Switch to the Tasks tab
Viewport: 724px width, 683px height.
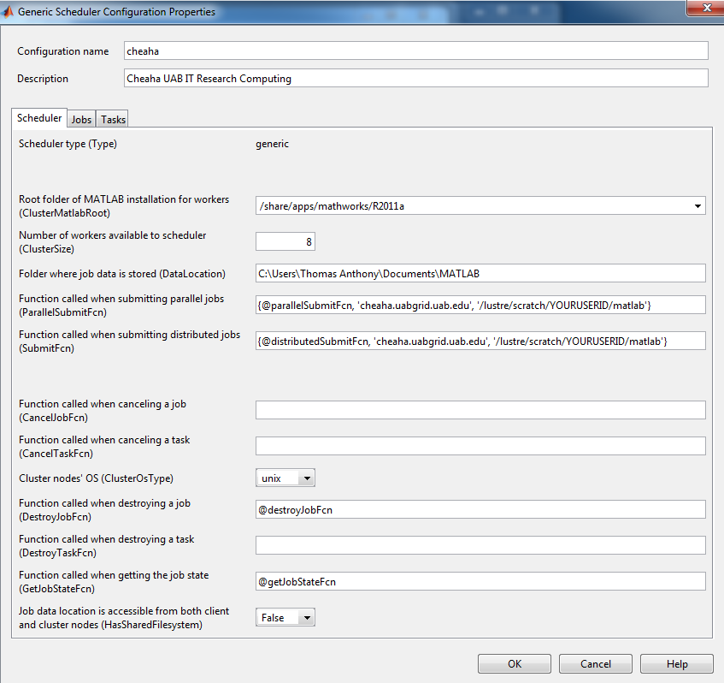pos(113,120)
